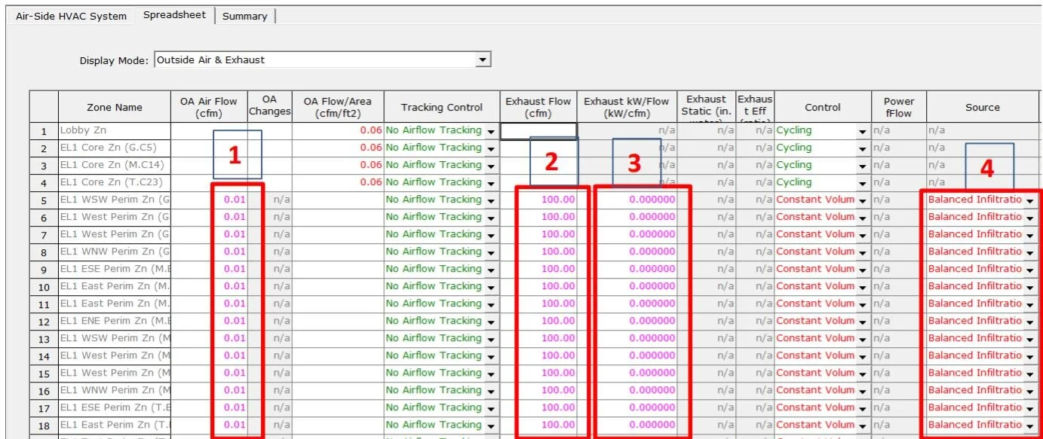Click the Control column header

[823, 107]
